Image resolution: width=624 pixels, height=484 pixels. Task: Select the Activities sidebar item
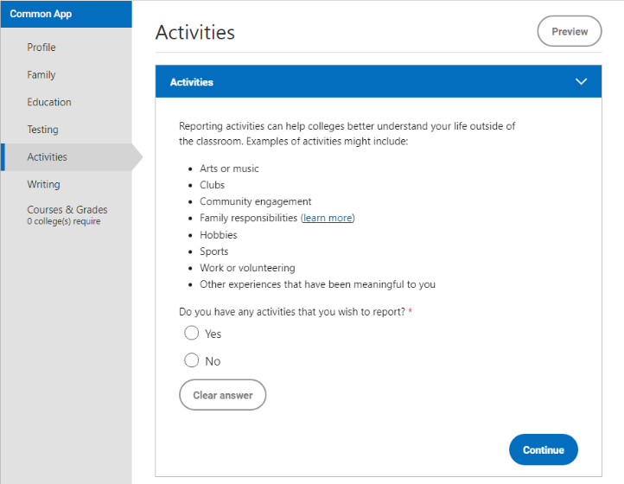pos(47,157)
